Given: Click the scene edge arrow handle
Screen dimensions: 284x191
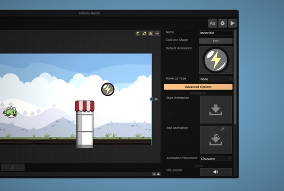Looking at the screenshot, I should click(x=154, y=99).
